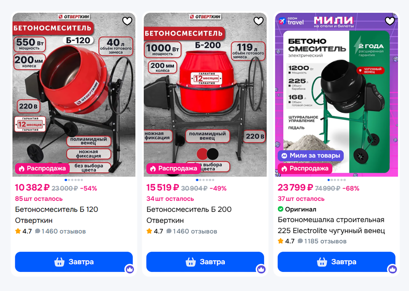
Task: Add Electrolite 225 mixer to cart
Action: (x=336, y=262)
